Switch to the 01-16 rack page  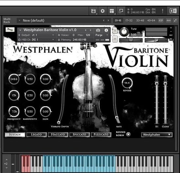click(x=118, y=20)
